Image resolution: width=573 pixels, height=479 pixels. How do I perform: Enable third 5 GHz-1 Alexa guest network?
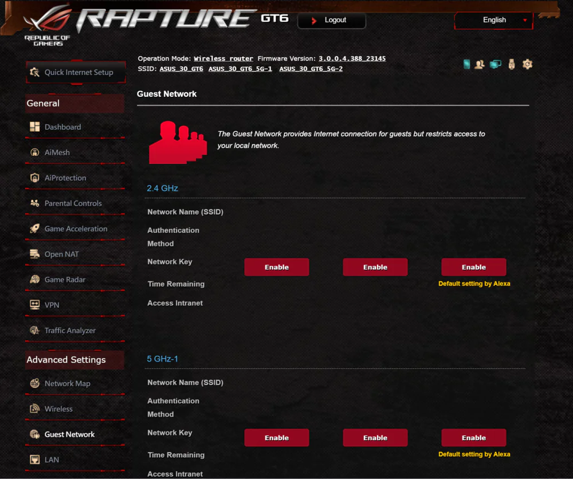[474, 438]
